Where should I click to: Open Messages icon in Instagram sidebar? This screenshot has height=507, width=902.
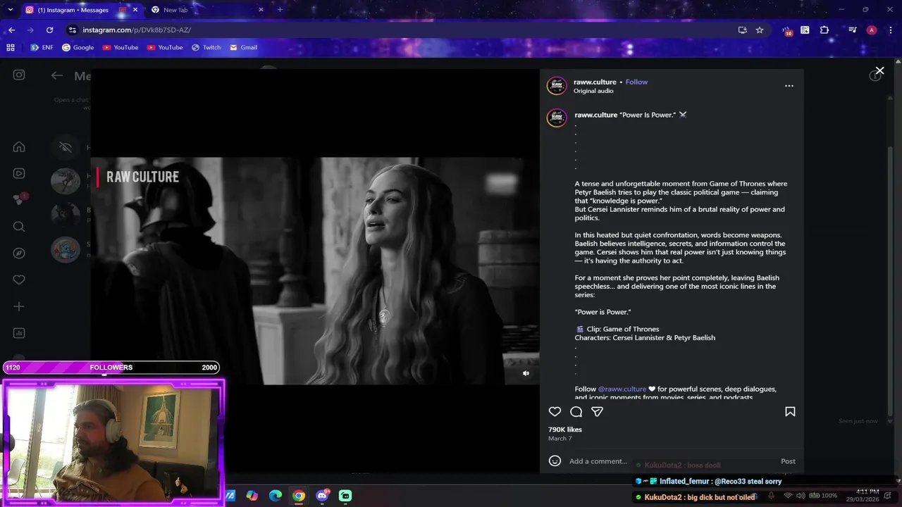tap(19, 199)
